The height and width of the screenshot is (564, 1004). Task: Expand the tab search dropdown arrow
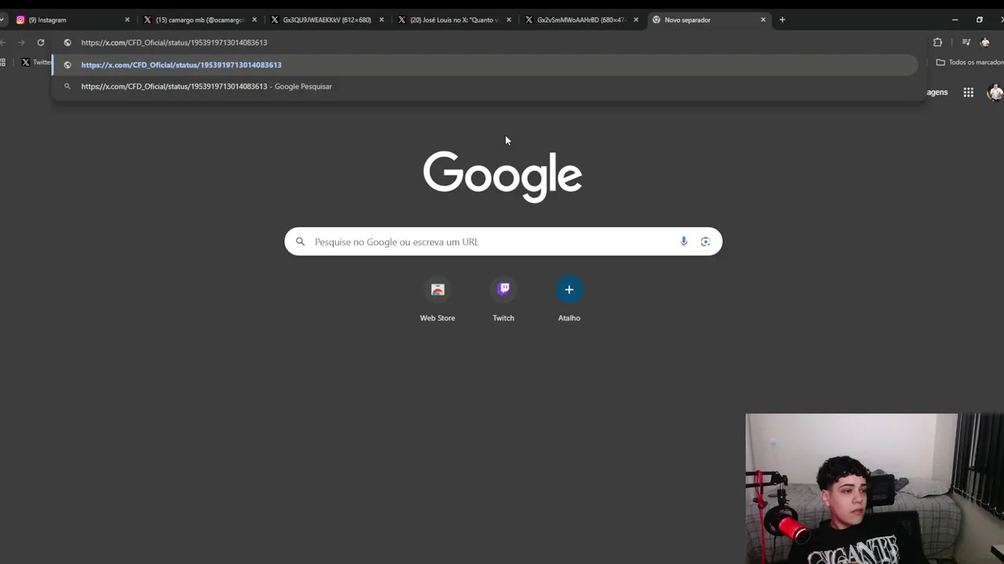pyautogui.click(x=2, y=20)
